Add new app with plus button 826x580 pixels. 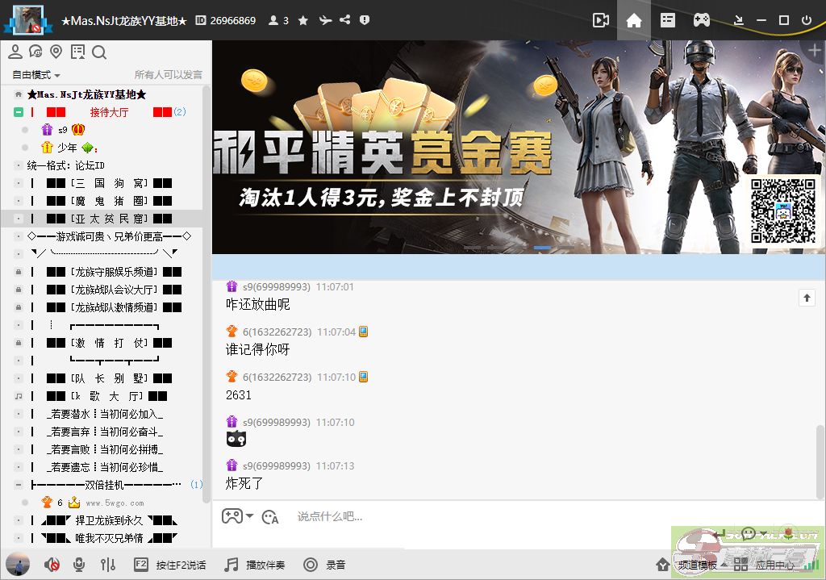pos(815,51)
